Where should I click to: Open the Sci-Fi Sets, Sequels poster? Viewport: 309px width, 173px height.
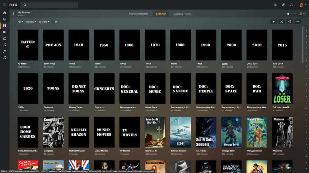[206, 132]
